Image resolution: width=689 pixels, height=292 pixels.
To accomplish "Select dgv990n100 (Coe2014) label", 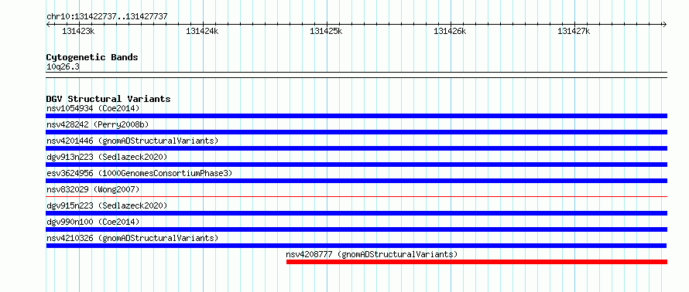I will (x=93, y=222).
